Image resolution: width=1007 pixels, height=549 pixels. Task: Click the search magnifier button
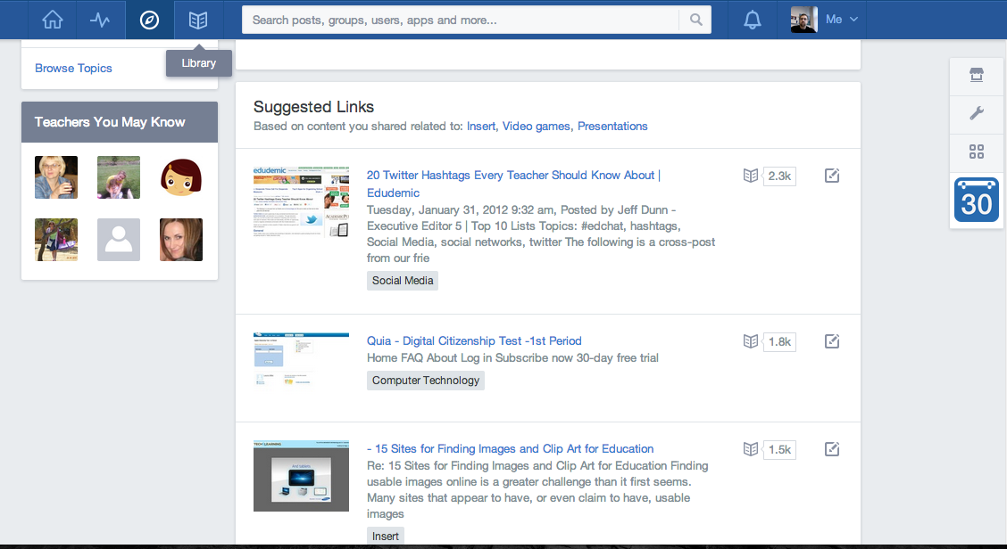pos(695,20)
